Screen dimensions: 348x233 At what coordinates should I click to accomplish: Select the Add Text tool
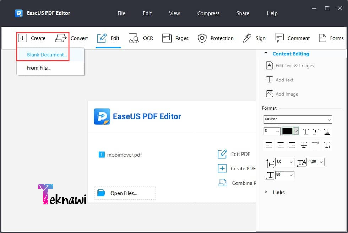coord(280,80)
